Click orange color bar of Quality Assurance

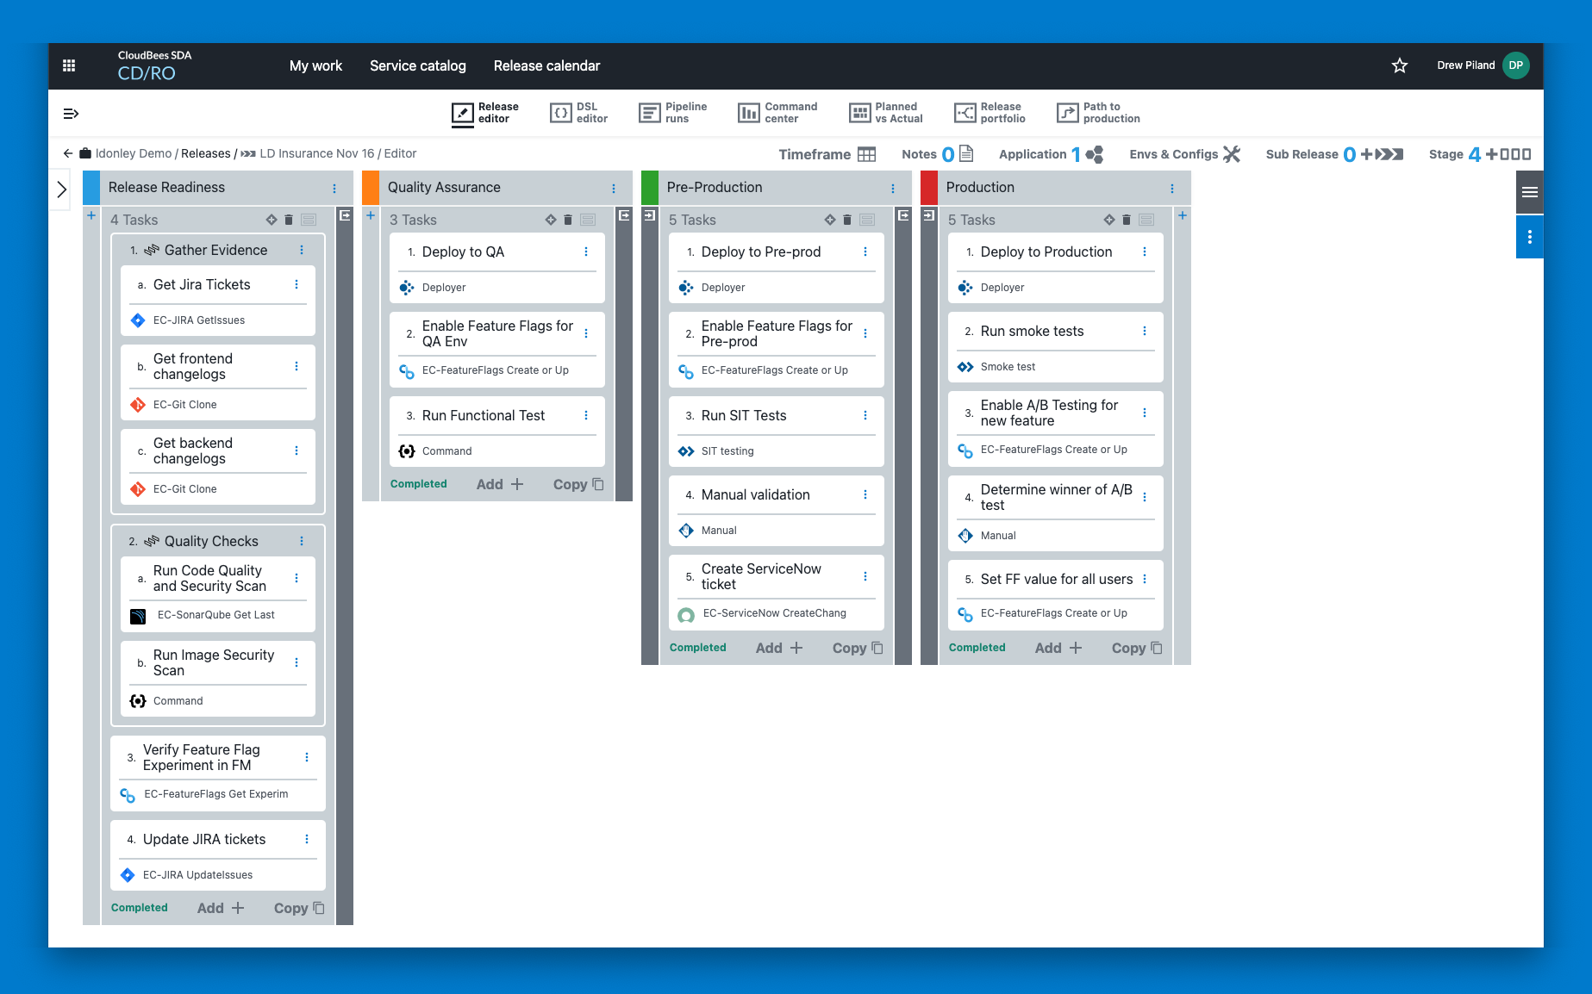[x=371, y=188]
